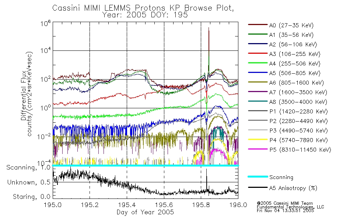Click the 'Scanning, 1.0' axis label

[28, 168]
